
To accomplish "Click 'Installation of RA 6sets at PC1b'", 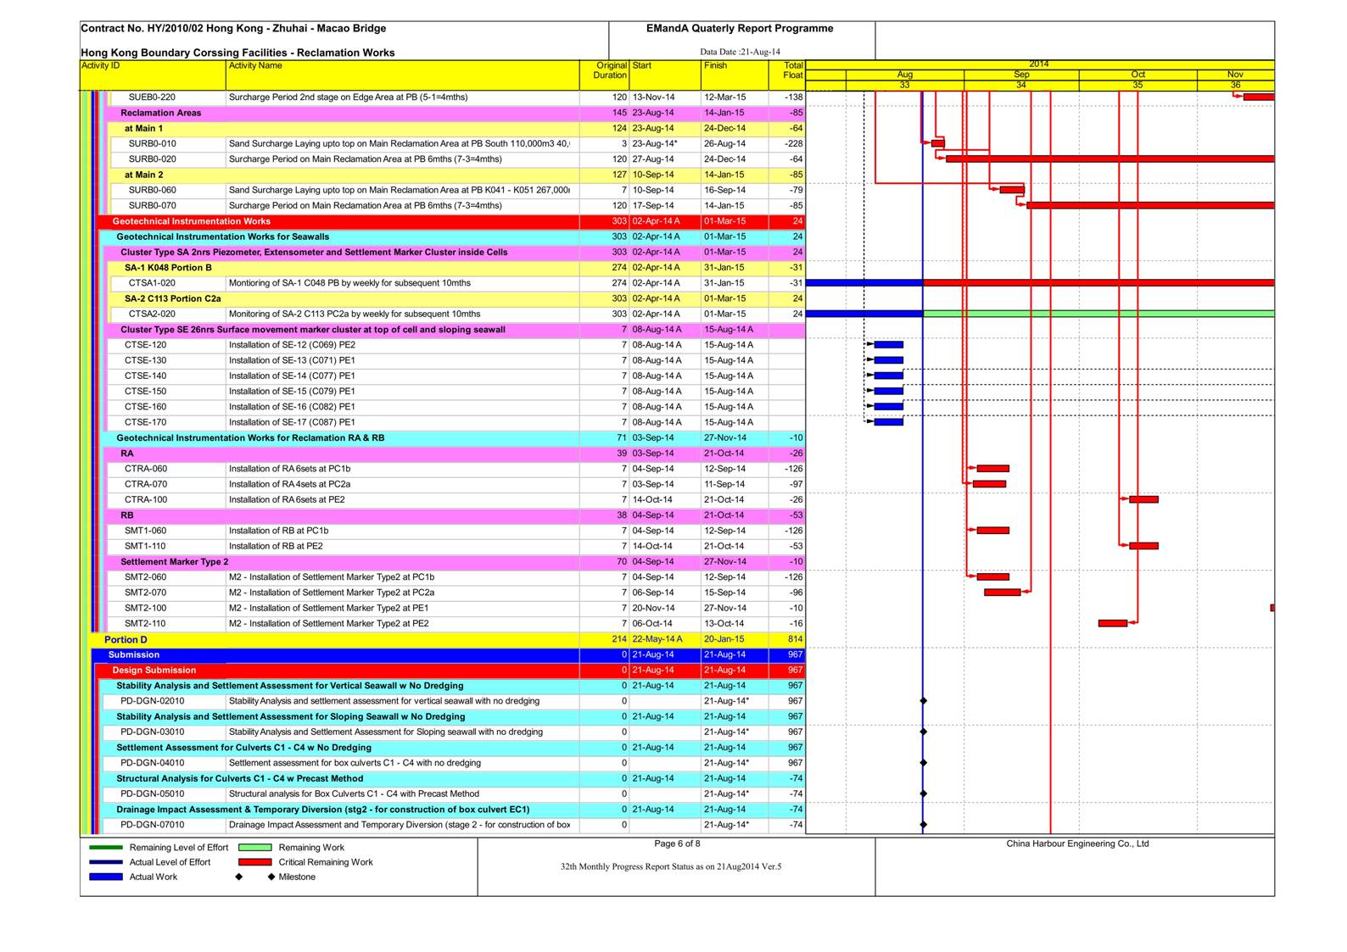I will pyautogui.click(x=289, y=469).
